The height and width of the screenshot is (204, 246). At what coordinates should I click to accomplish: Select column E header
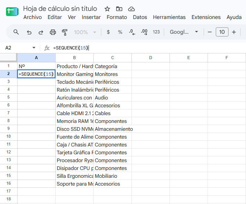[x=189, y=58]
